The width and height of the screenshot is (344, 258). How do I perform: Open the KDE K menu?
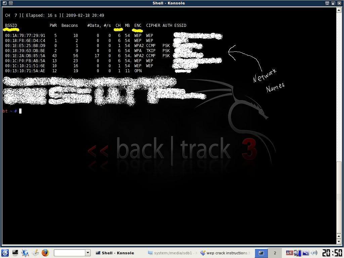[5, 253]
